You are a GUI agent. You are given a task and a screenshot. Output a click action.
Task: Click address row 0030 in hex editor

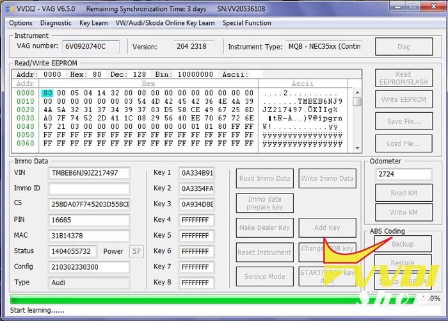[x=25, y=118]
